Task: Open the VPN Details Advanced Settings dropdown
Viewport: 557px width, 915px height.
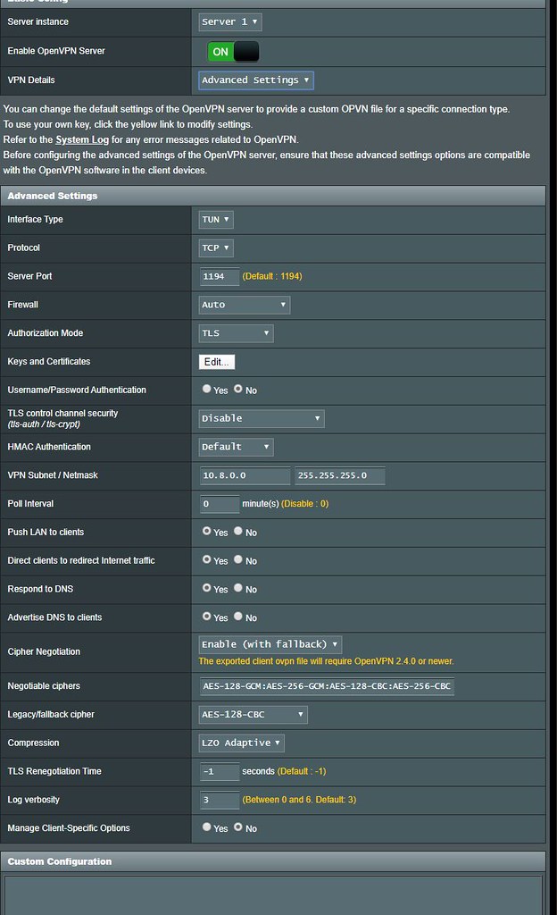Action: [x=256, y=80]
